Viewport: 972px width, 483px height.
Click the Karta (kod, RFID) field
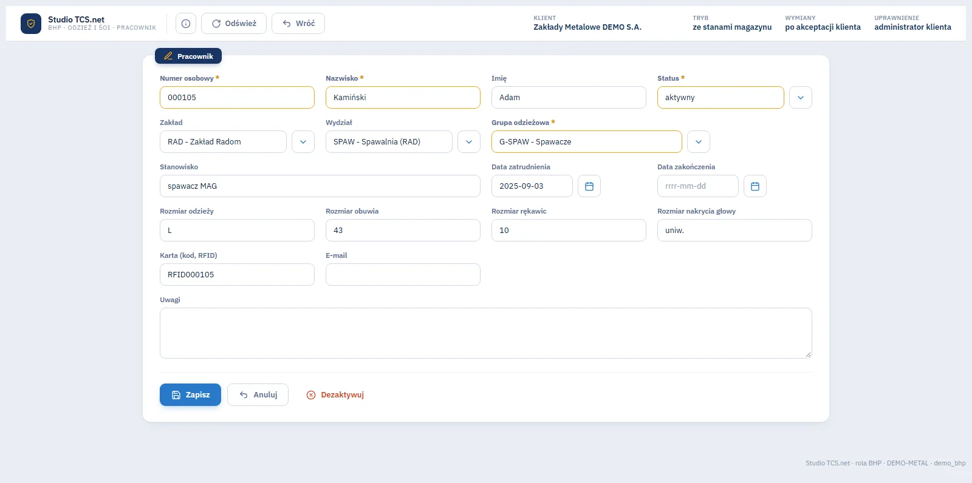click(x=237, y=275)
